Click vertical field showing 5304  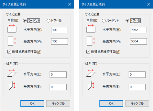point(138,41)
